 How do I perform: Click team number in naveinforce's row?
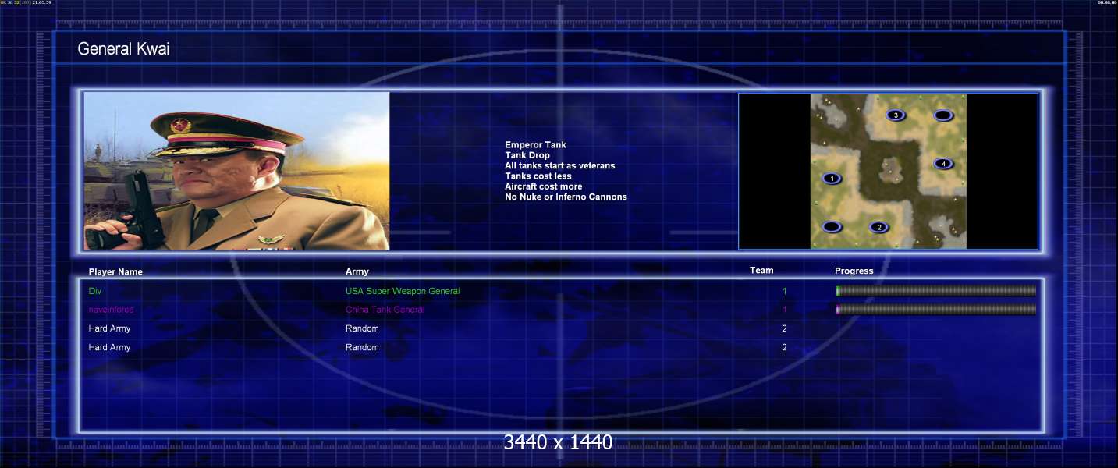point(785,310)
